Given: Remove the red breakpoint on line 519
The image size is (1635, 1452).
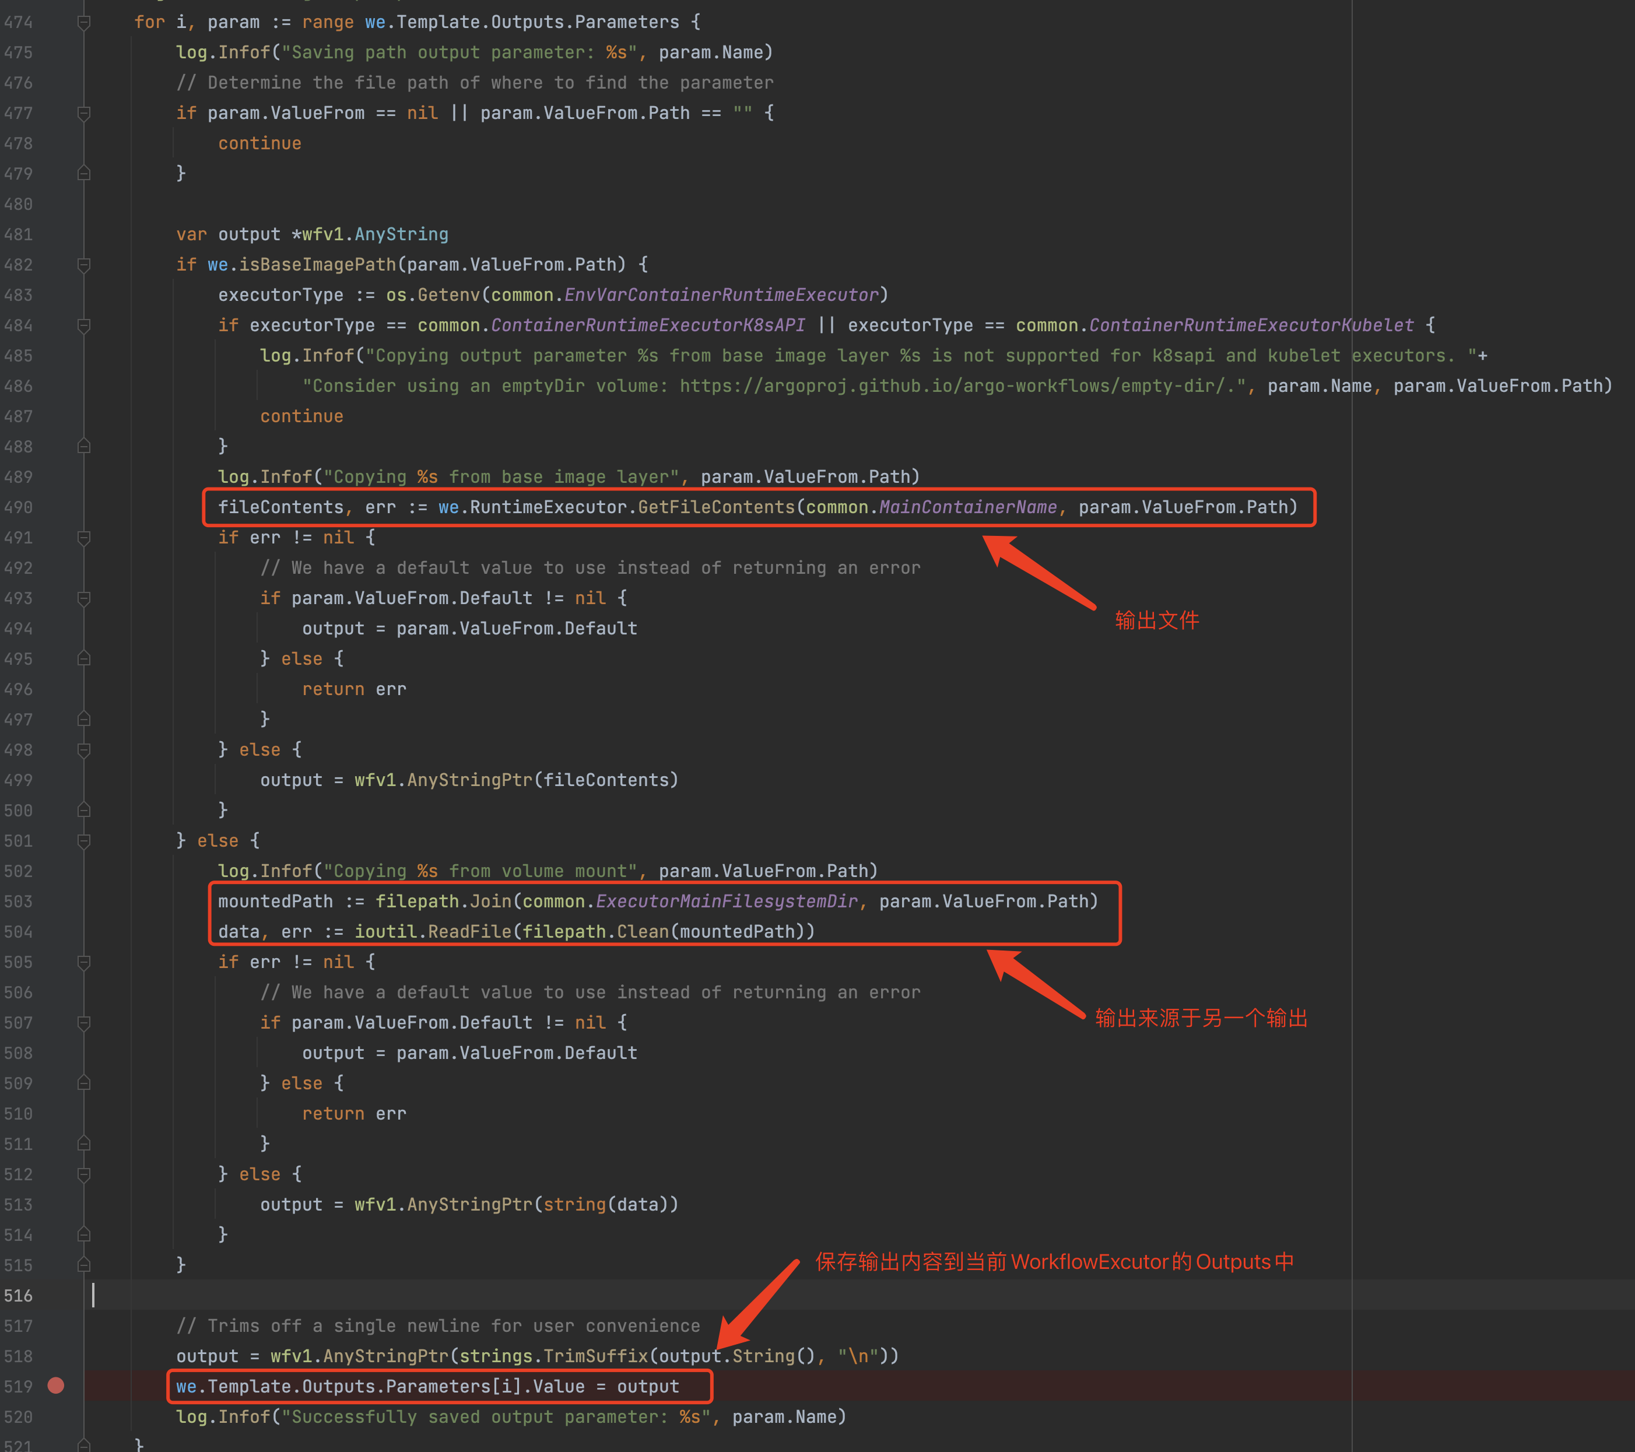Looking at the screenshot, I should (x=56, y=1386).
